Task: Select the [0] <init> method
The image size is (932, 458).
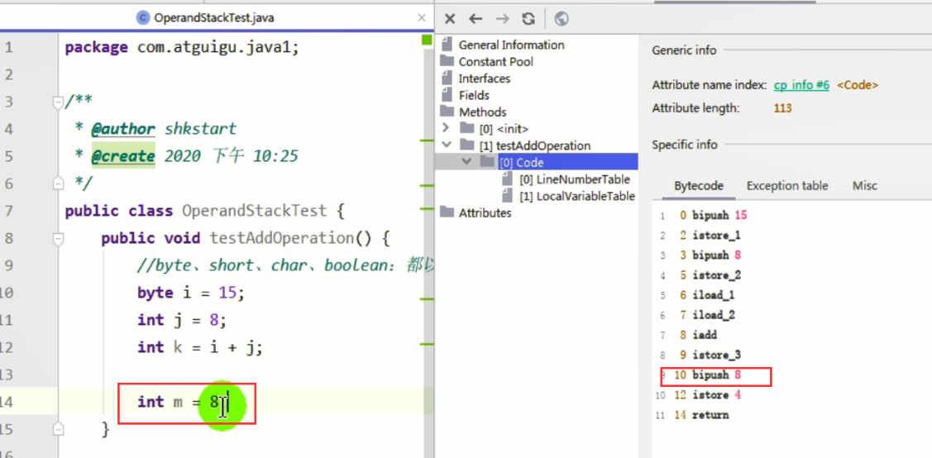Action: 504,128
